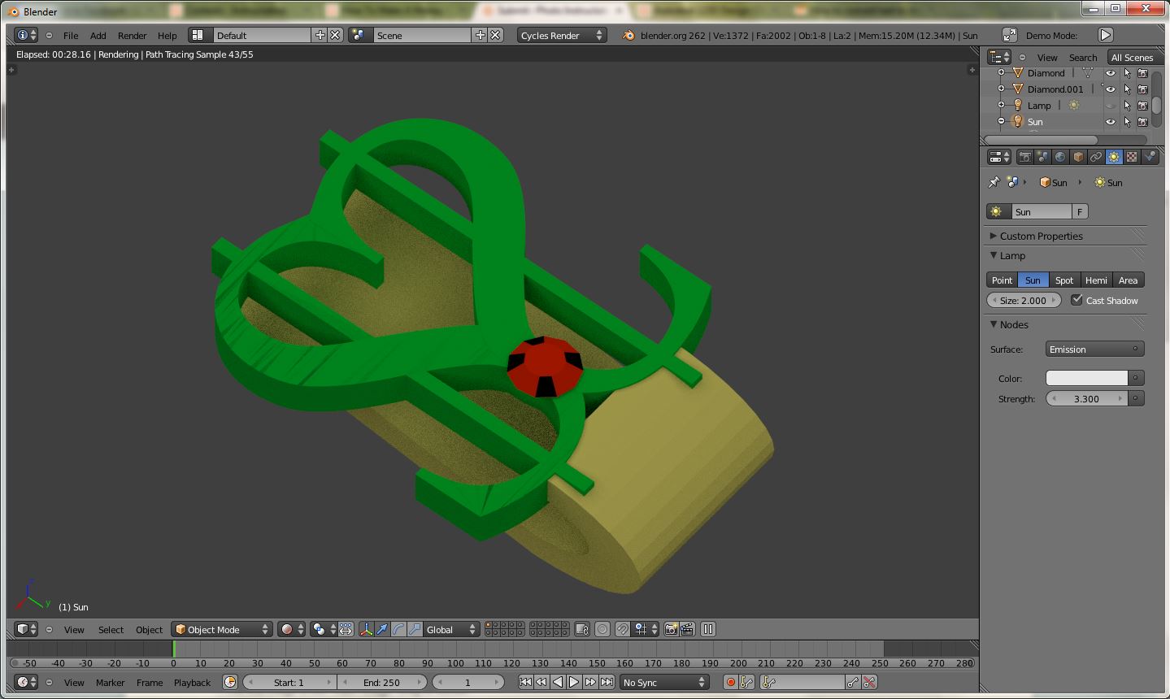Open the Add menu
The height and width of the screenshot is (699, 1170).
tap(98, 35)
